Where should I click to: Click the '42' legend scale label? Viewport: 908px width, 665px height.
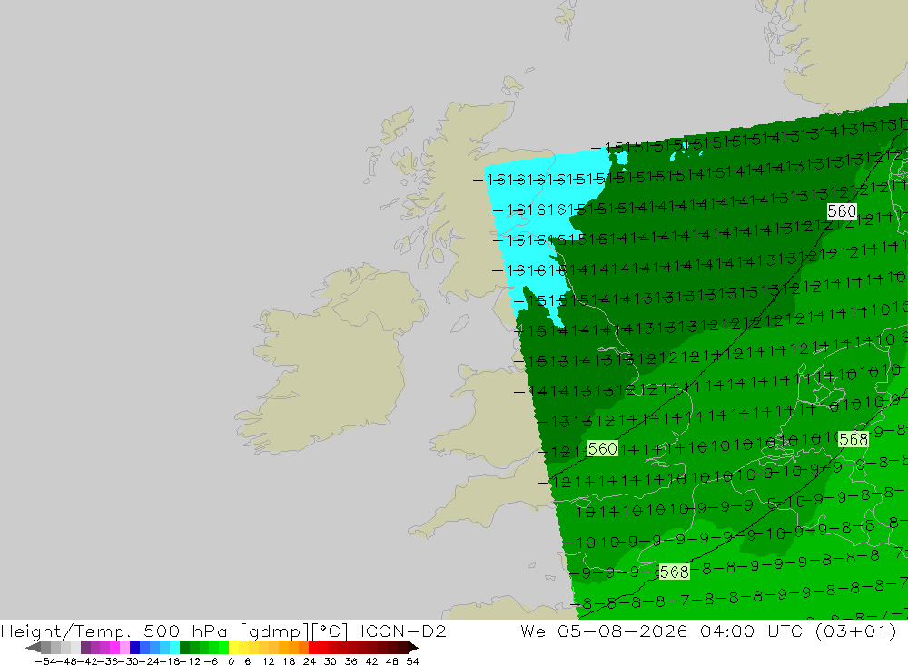point(371,661)
